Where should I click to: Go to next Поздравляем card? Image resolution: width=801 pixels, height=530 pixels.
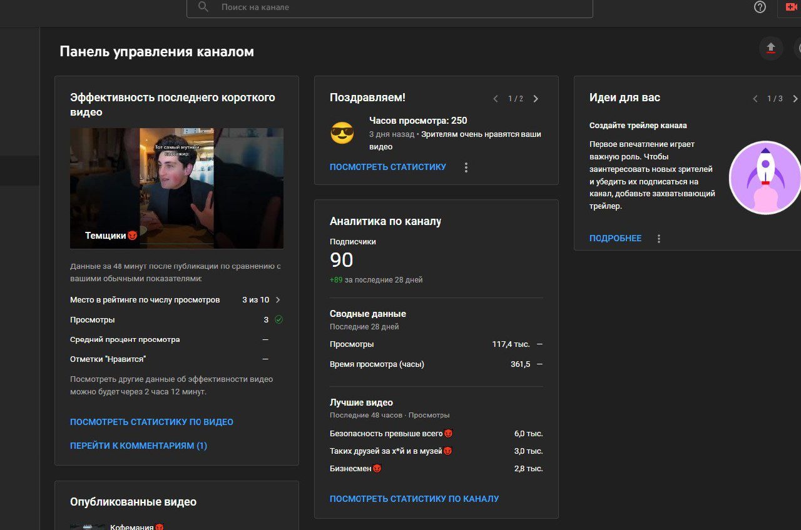536,99
